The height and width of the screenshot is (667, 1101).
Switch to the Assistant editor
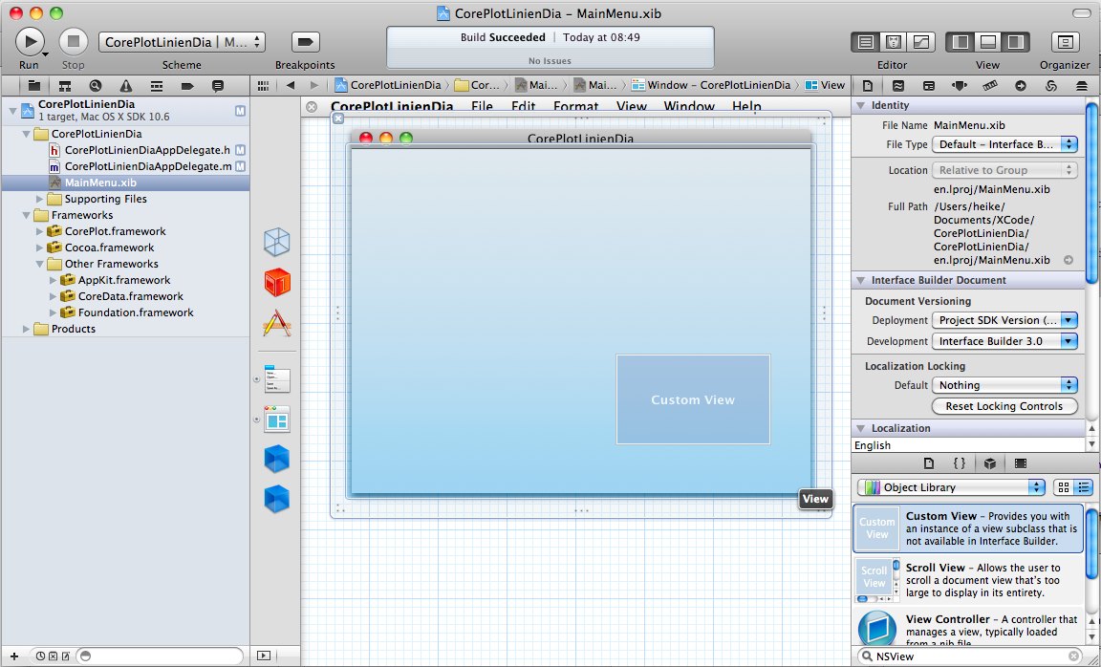tap(894, 42)
